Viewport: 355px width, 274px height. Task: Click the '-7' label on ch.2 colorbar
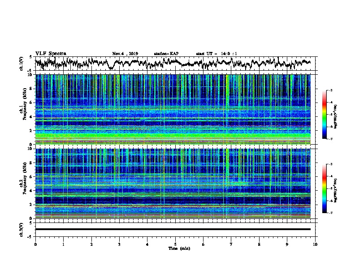pyautogui.click(x=330, y=213)
